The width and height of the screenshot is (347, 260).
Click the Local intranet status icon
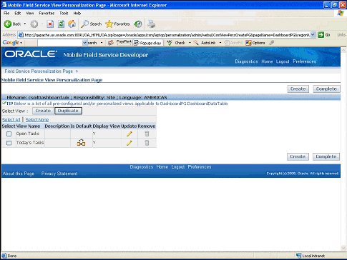pos(298,256)
